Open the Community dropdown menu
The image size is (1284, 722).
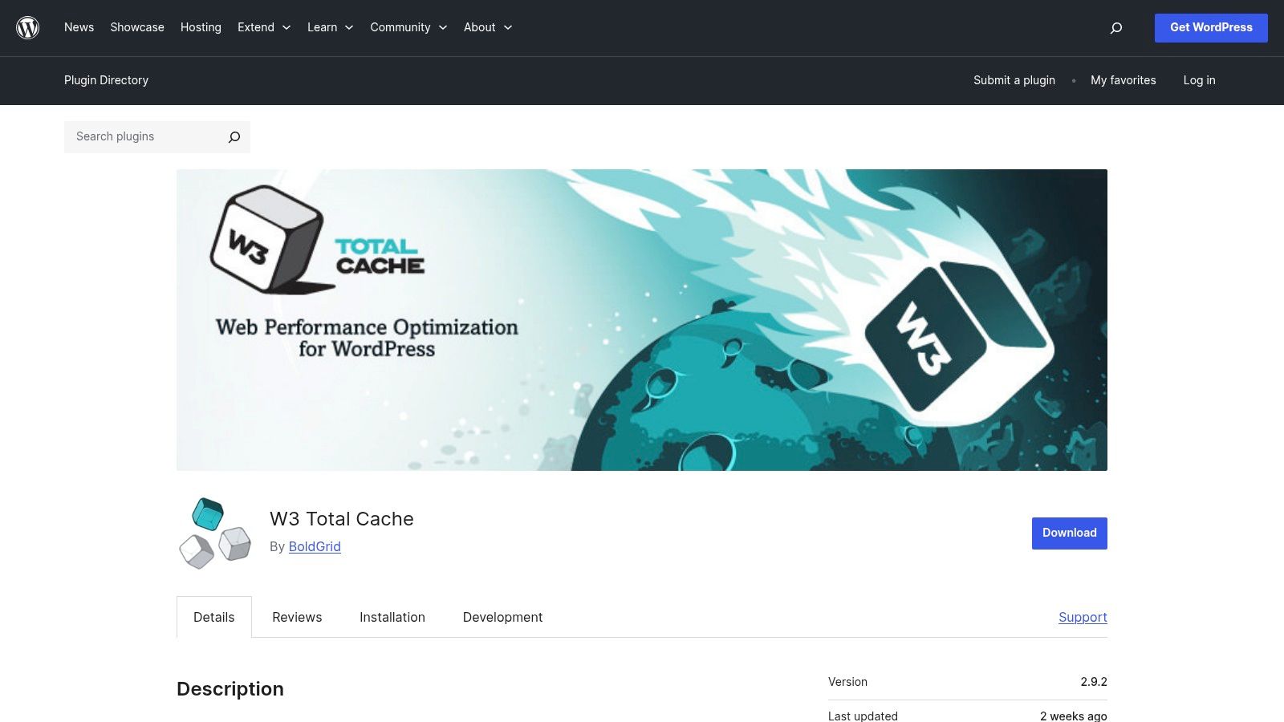point(408,27)
